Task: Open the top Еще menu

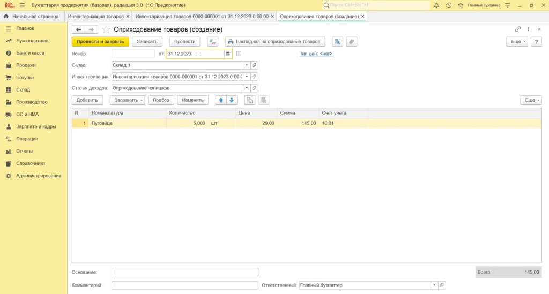Action: 517,42
